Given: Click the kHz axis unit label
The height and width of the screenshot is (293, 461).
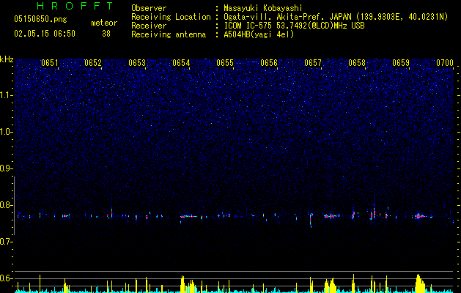Looking at the screenshot, I should point(7,59).
